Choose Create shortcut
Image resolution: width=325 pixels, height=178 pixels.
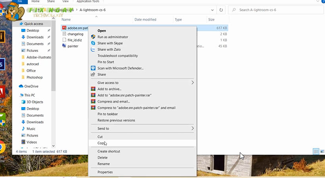point(142,151)
